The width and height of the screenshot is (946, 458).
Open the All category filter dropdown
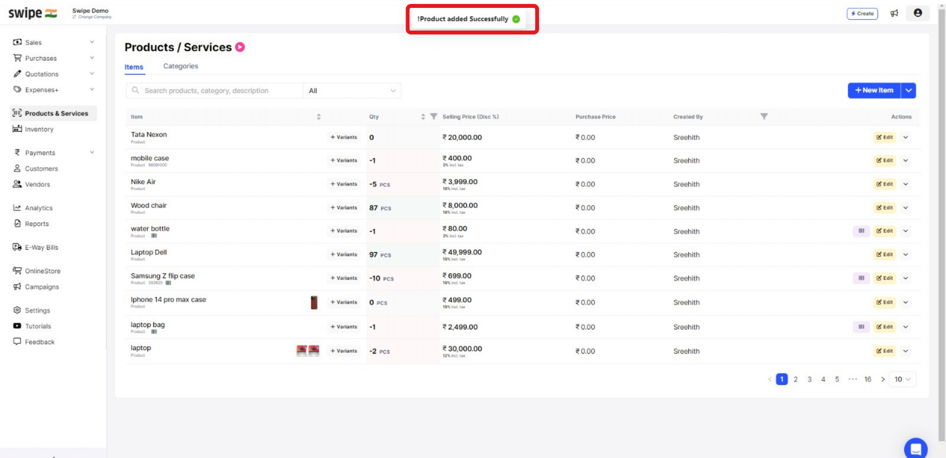coord(351,91)
